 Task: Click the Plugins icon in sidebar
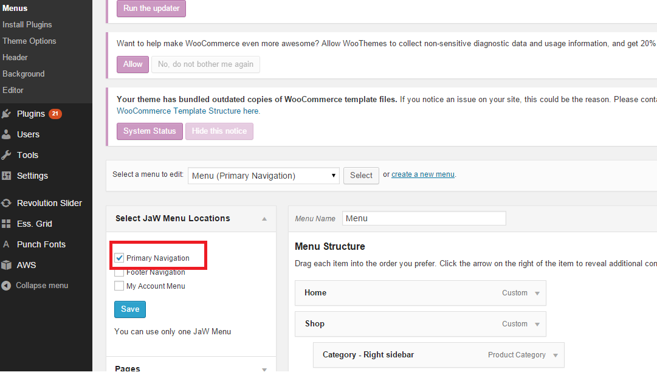click(7, 114)
